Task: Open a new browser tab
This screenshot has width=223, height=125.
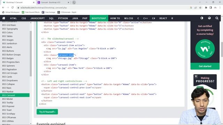Action: [74, 2]
